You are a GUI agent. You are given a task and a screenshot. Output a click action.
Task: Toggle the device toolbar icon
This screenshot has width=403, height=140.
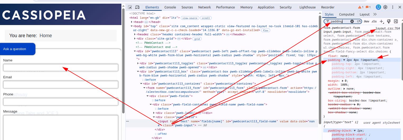click(x=137, y=7)
